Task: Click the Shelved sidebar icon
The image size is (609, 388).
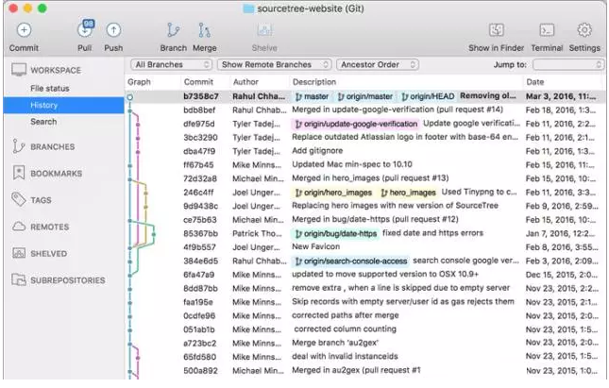Action: pyautogui.click(x=19, y=253)
